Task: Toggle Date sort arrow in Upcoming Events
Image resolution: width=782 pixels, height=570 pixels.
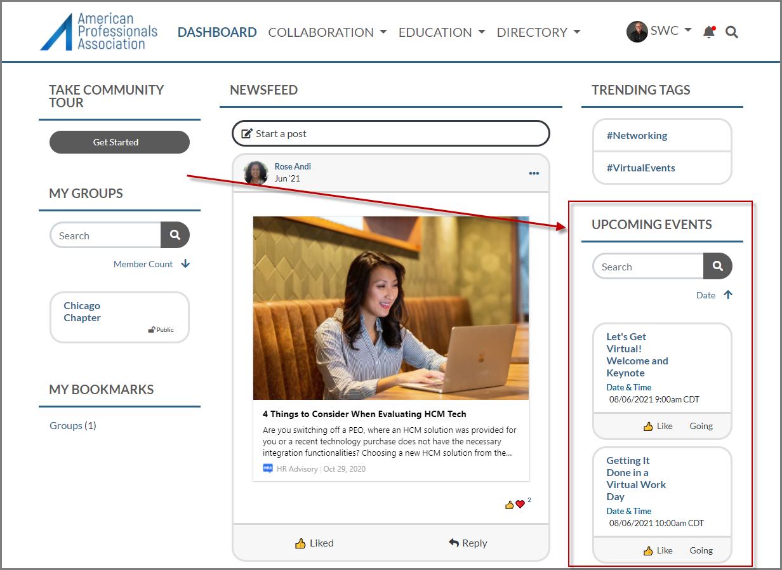Action: click(x=728, y=295)
